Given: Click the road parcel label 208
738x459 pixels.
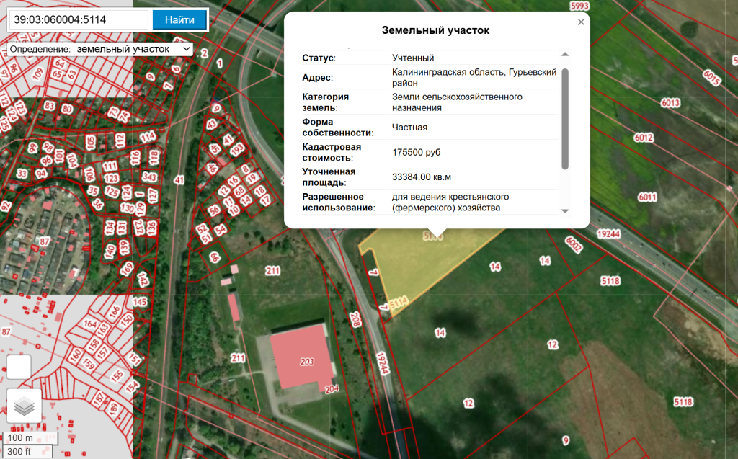Looking at the screenshot, I should (x=355, y=320).
